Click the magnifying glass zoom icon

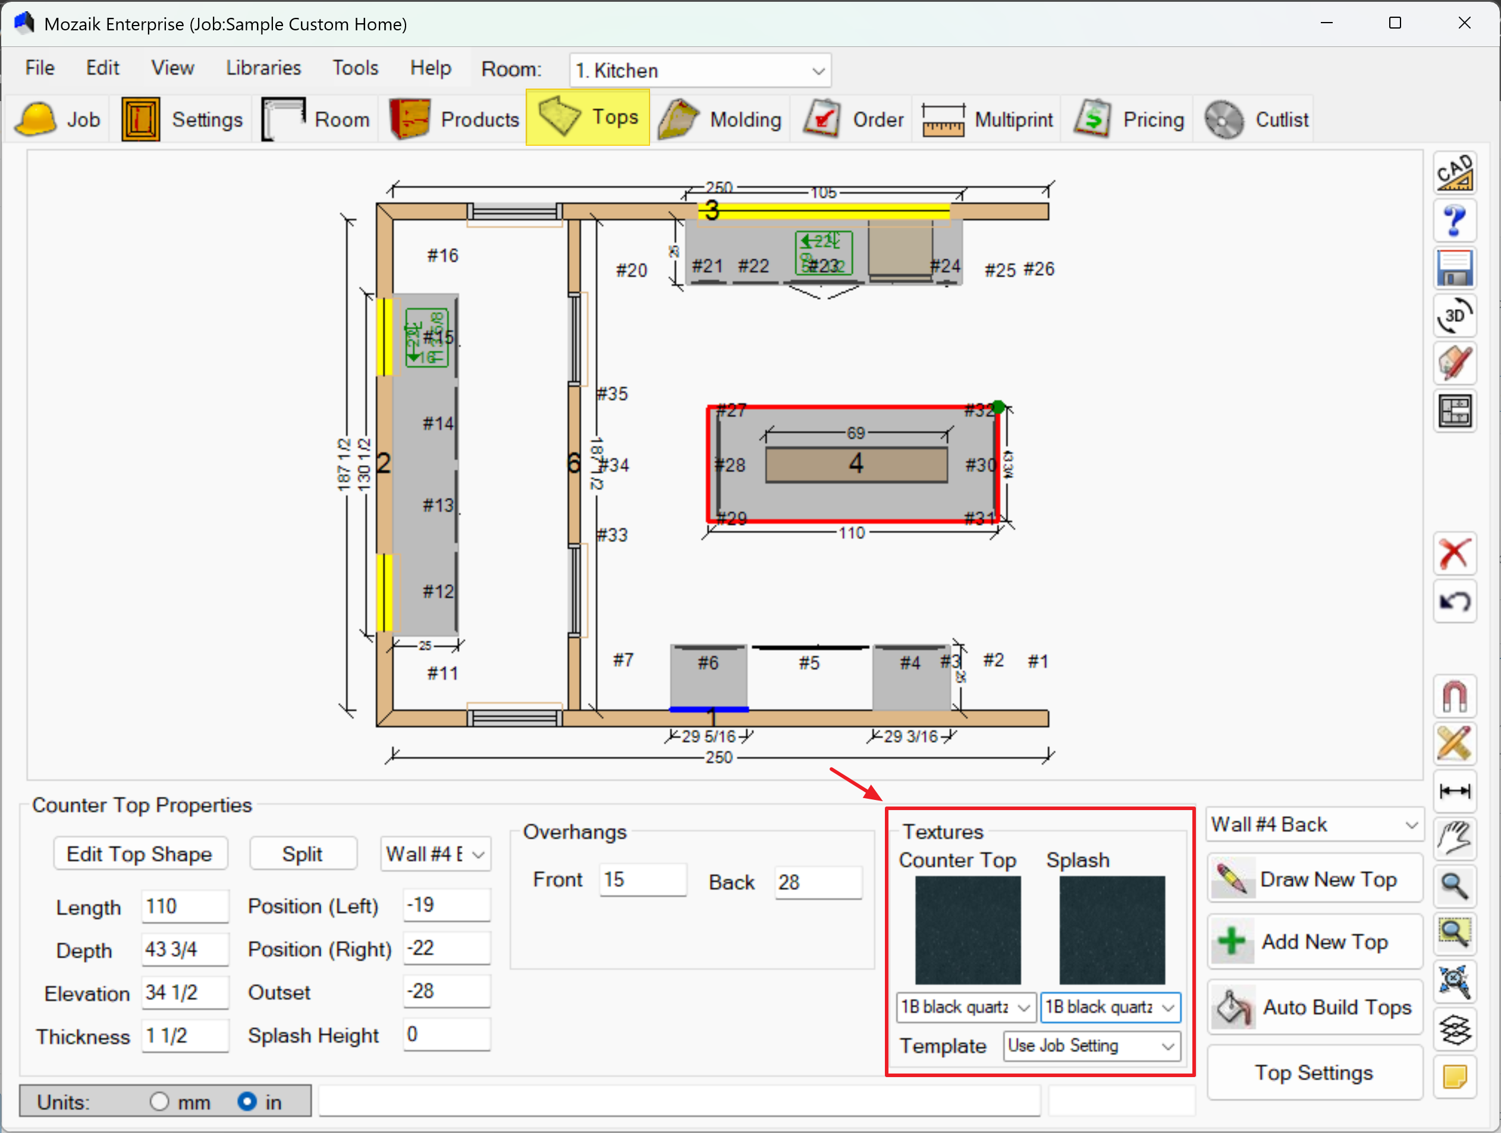(x=1454, y=886)
